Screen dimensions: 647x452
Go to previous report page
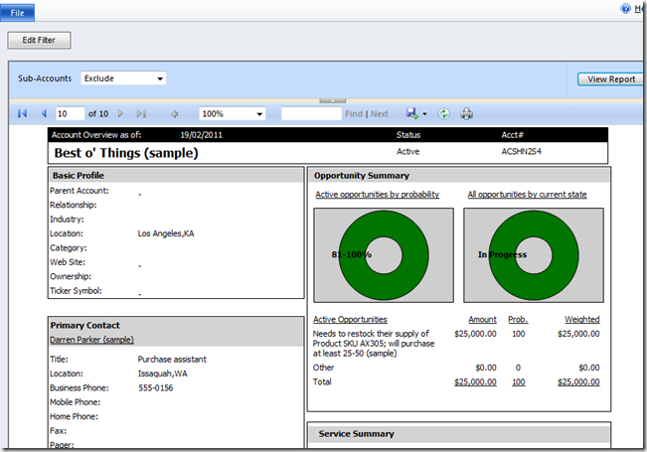[43, 114]
